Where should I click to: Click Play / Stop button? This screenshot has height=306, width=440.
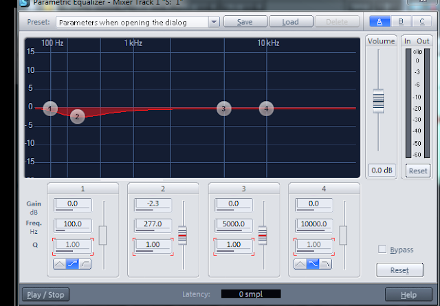pos(45,295)
